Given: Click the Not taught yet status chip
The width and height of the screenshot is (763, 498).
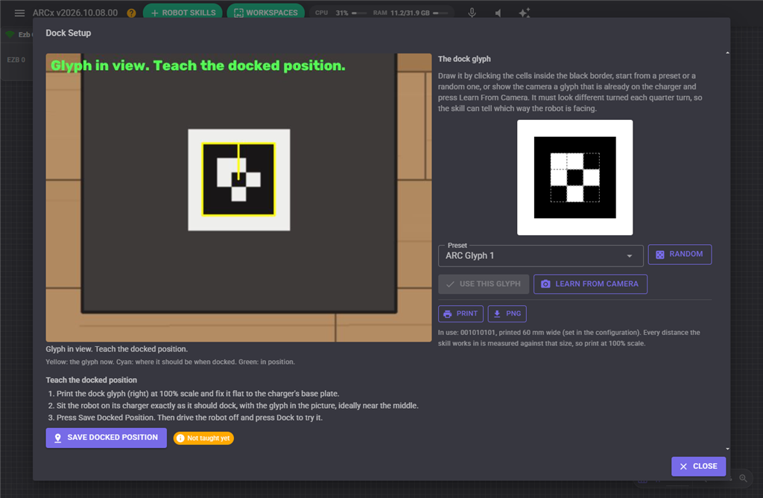Looking at the screenshot, I should tap(203, 438).
